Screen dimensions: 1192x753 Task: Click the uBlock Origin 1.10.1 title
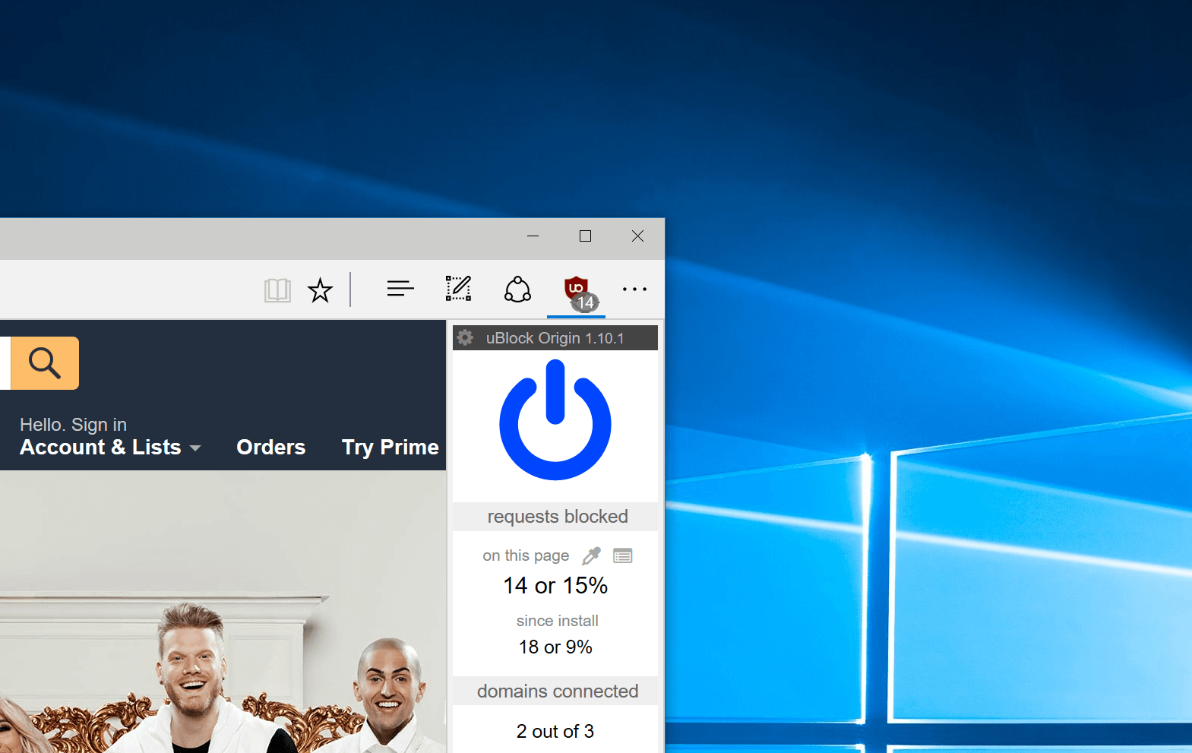[x=555, y=338]
